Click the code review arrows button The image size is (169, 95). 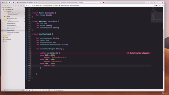tap(151, 2)
